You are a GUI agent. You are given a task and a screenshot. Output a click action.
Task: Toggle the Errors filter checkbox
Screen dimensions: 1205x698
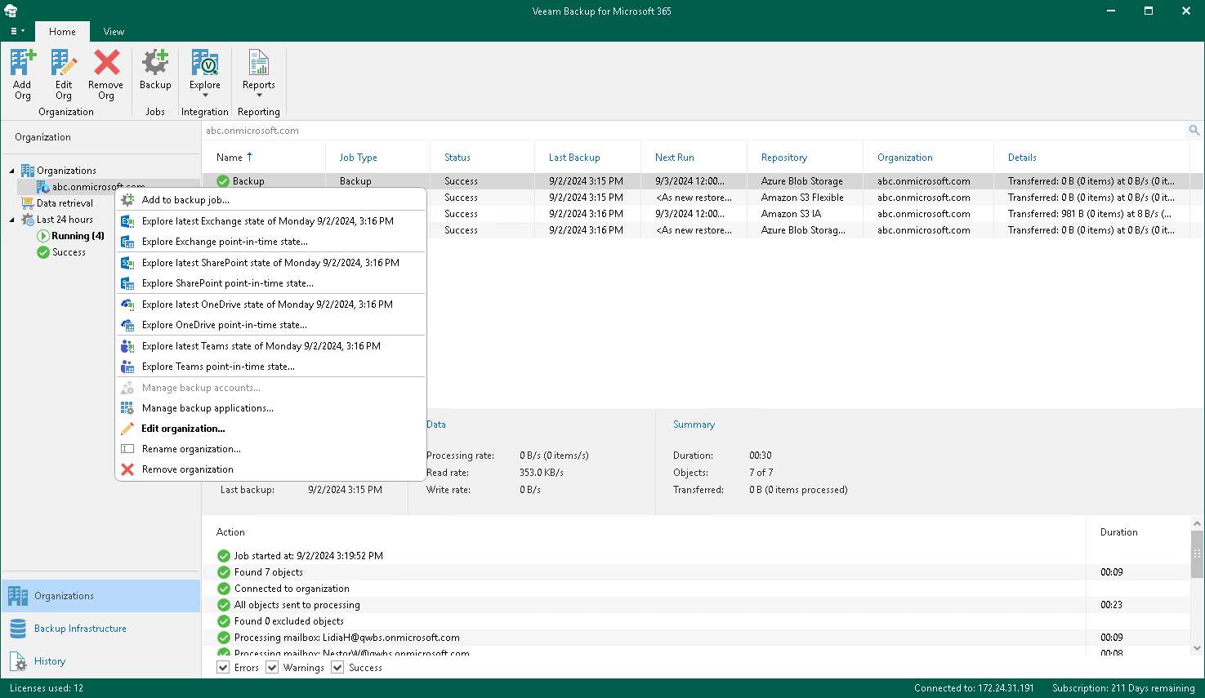(223, 668)
